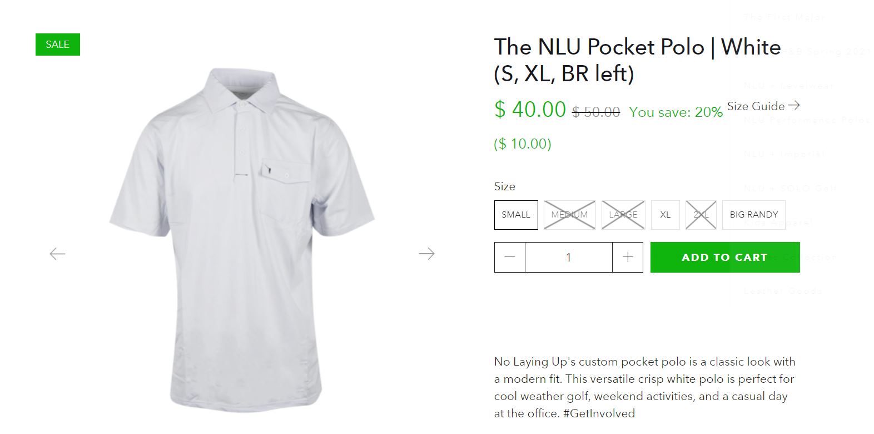Screen dimensions: 874x434
Task: Increase quantity with the plus button
Action: 628,257
